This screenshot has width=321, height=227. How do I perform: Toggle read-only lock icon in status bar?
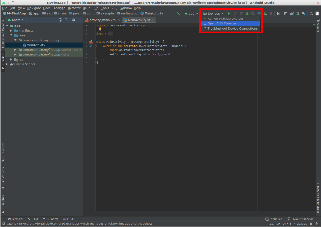point(311,224)
